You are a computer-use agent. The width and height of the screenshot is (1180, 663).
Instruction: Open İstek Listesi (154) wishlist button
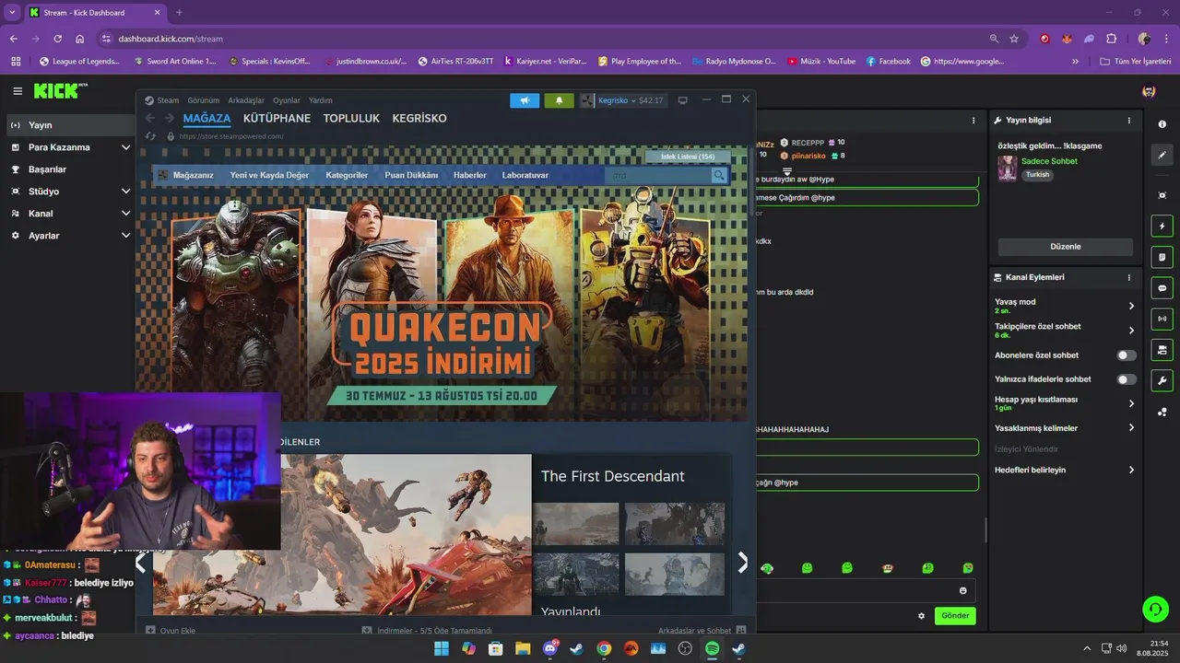tap(688, 157)
